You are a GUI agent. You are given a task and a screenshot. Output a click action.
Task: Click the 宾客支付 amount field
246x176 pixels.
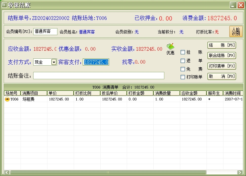[96, 62]
